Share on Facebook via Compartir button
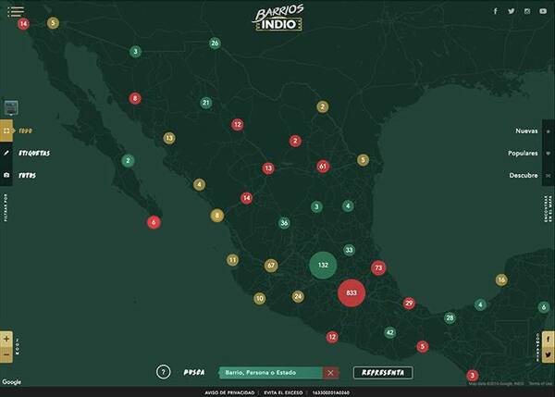Image resolution: width=555 pixels, height=397 pixels. (548, 340)
